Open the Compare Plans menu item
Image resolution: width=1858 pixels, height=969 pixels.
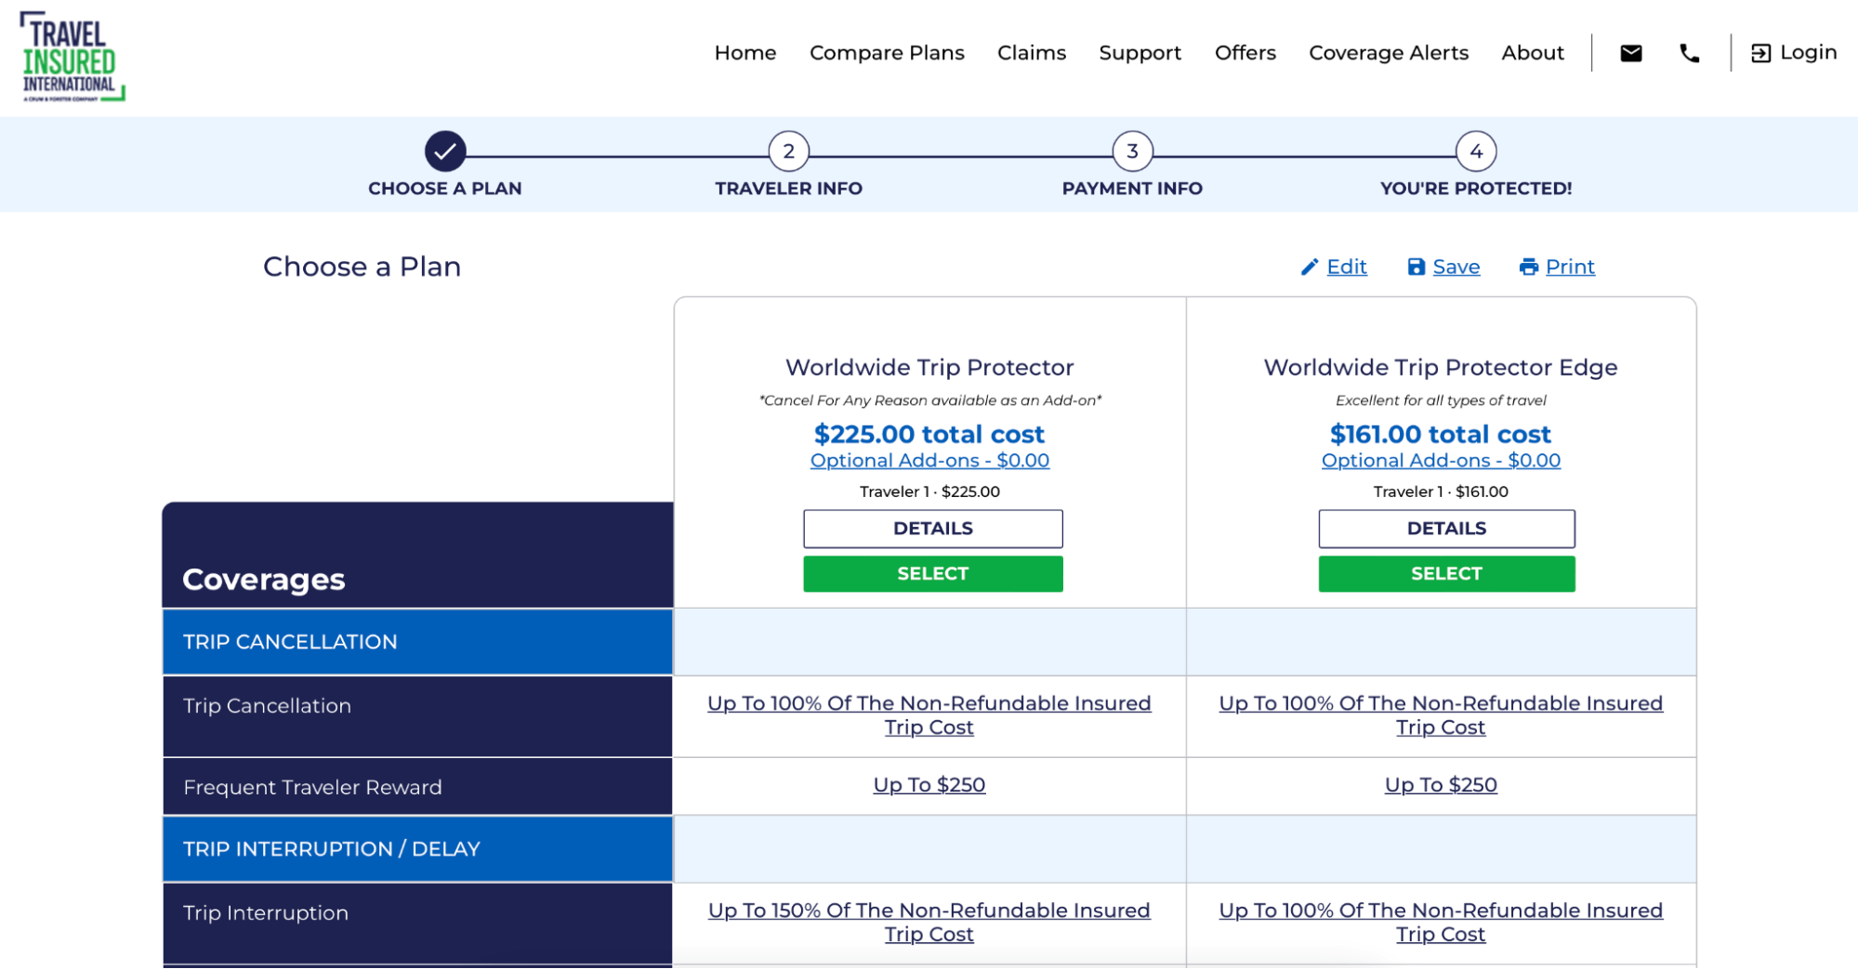coord(887,53)
